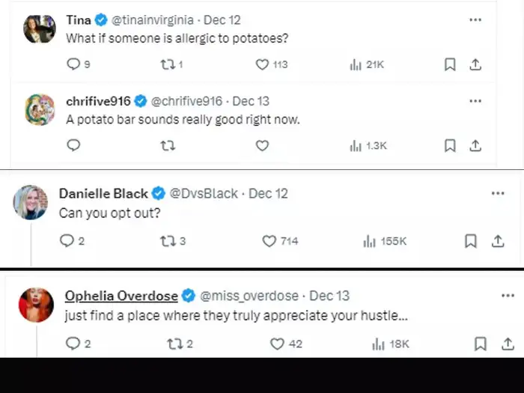Retweet chrifive916's potato bar tweet

[x=168, y=145]
